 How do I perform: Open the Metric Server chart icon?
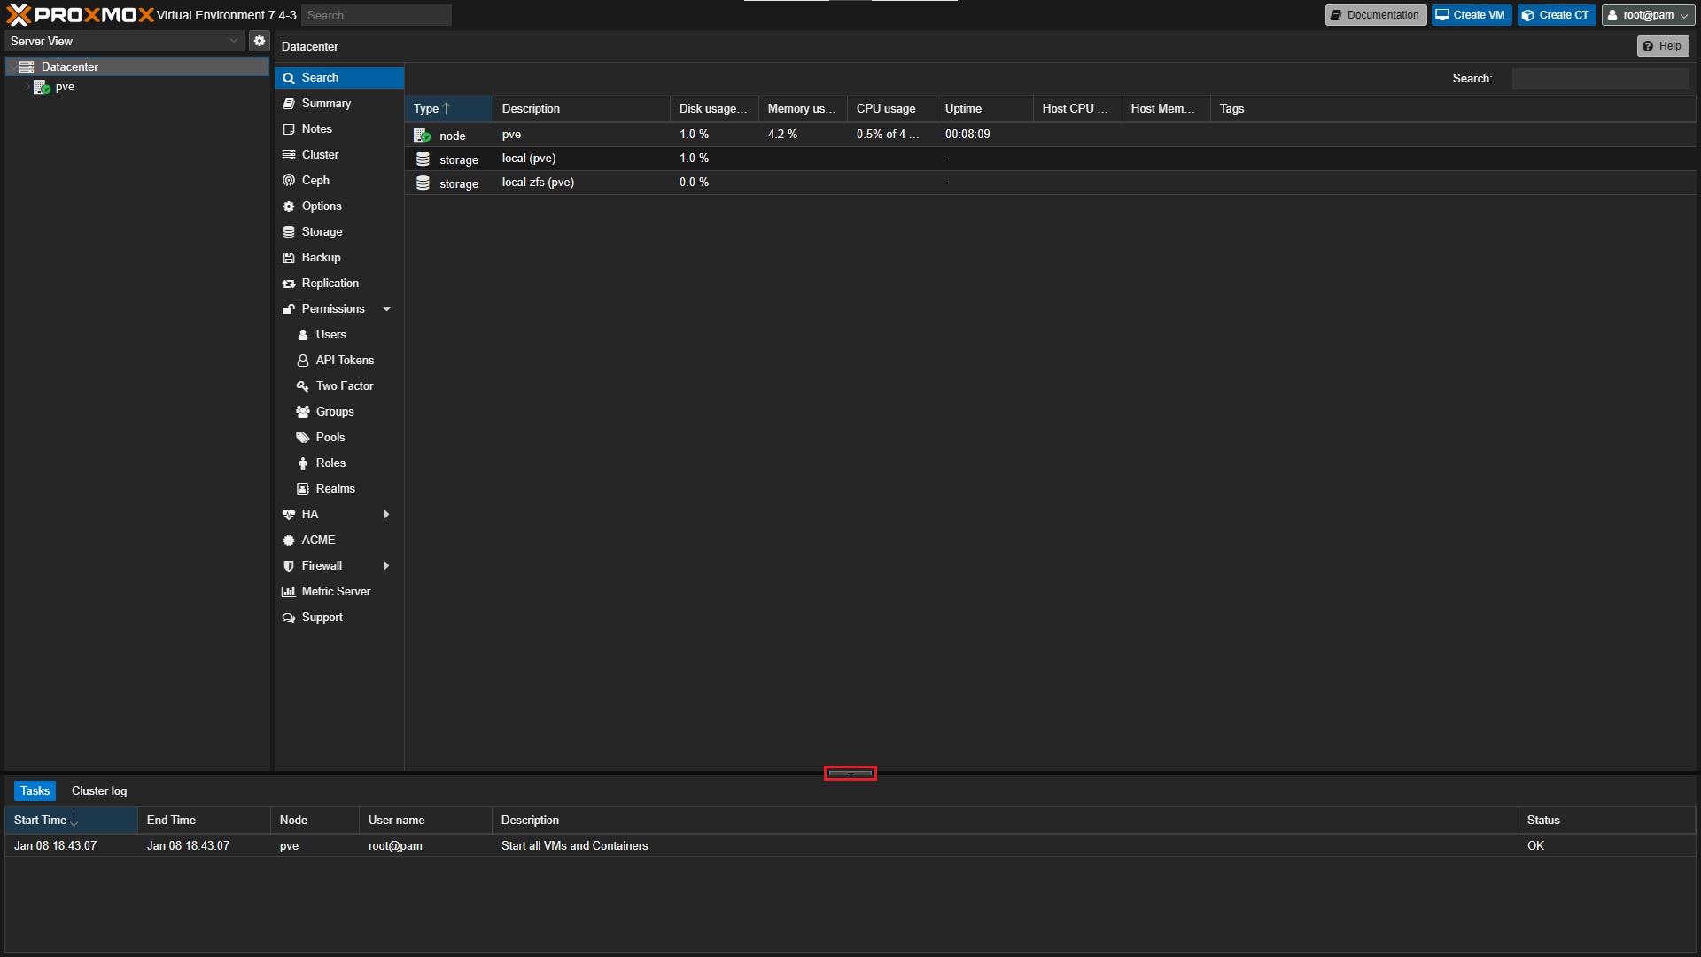coord(289,591)
